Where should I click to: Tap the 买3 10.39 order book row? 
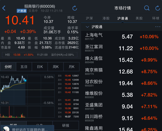(68, 108)
